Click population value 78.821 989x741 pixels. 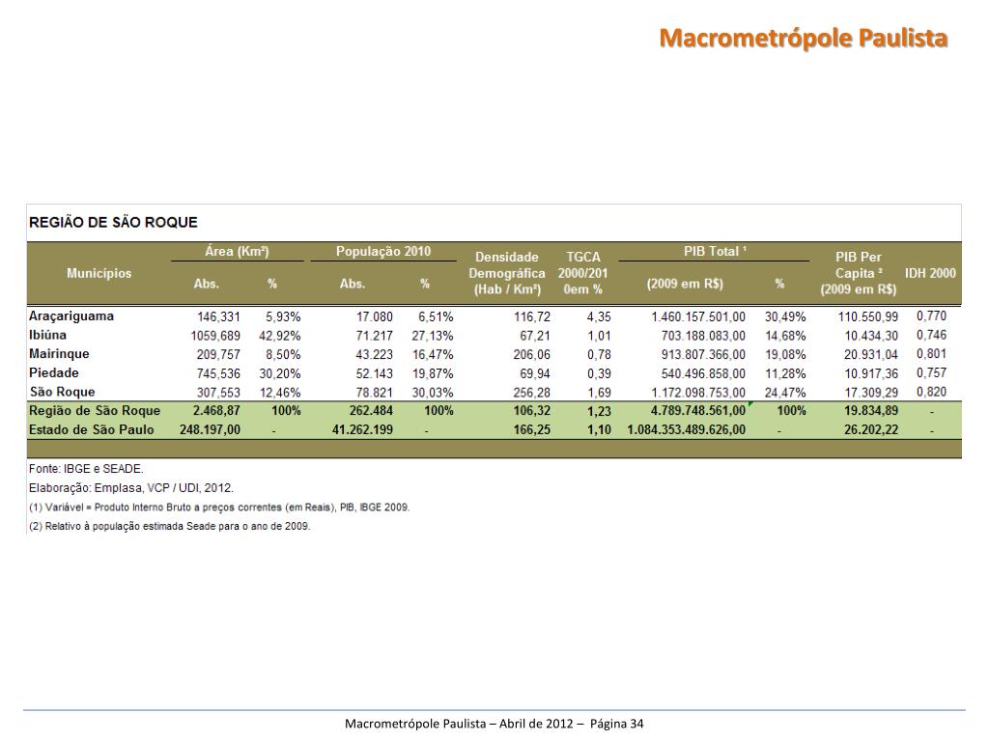coord(374,393)
